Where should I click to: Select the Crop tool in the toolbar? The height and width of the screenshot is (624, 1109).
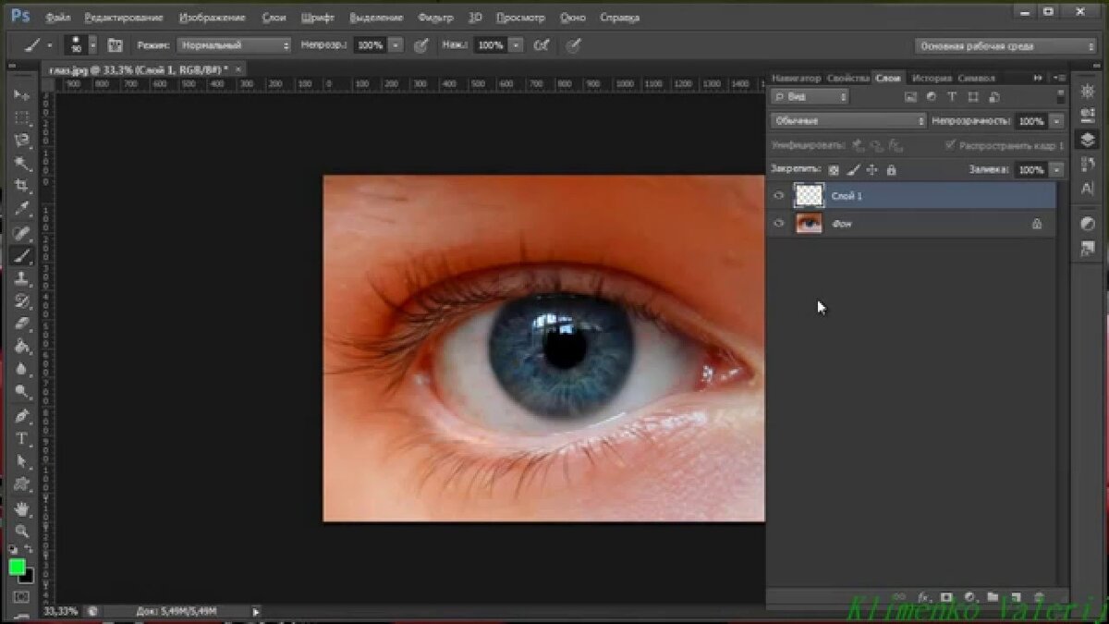click(22, 186)
